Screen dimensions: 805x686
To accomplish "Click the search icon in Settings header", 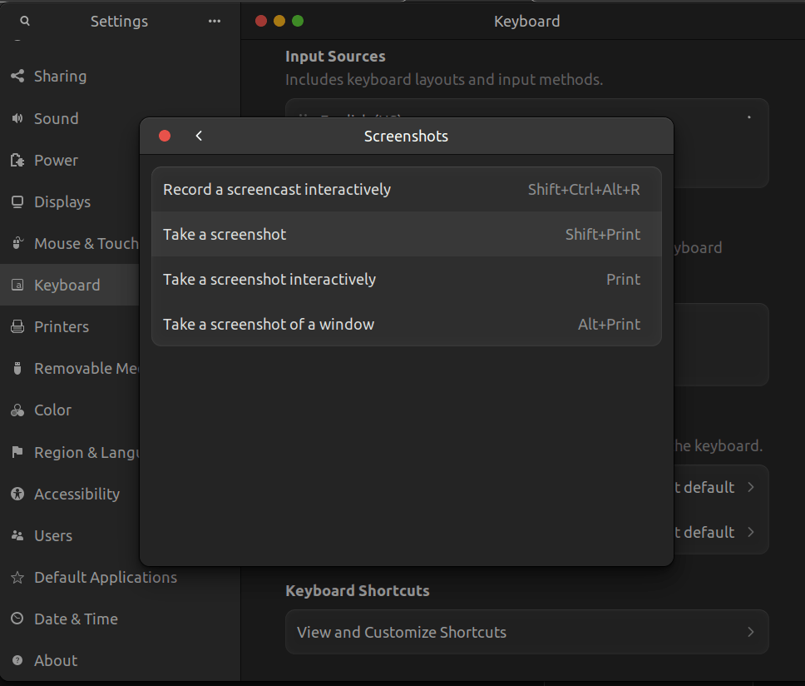I will (24, 21).
